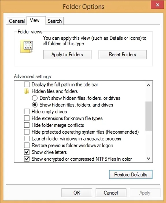This screenshot has height=203, width=166.
Task: Click the Hidden files and folders folder icon
Action: pyautogui.click(x=27, y=91)
